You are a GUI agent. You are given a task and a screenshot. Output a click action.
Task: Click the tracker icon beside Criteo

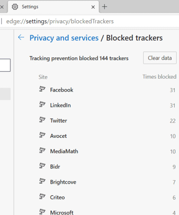(x=42, y=196)
